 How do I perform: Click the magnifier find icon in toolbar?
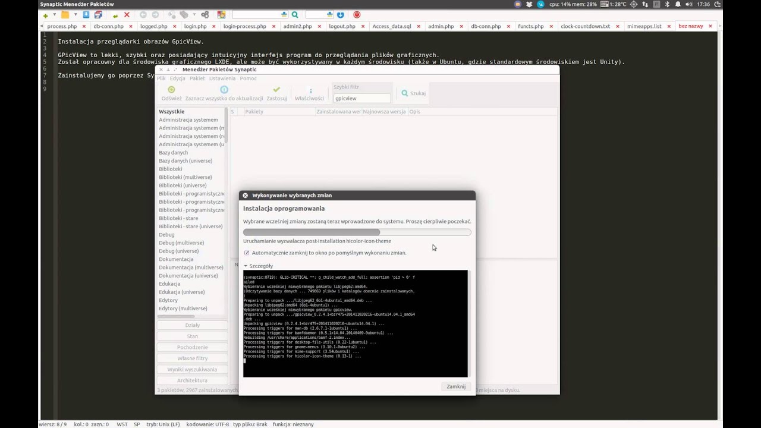tap(295, 14)
